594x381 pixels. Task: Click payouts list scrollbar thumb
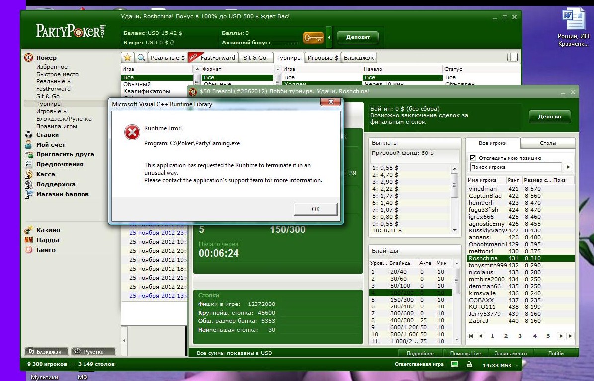point(455,185)
